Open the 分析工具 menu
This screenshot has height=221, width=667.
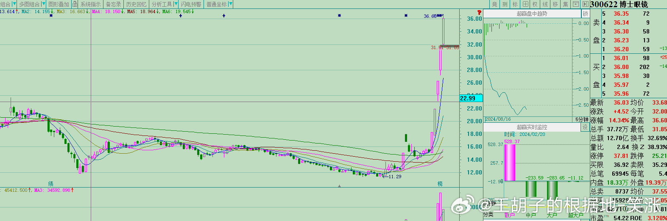pos(162,4)
